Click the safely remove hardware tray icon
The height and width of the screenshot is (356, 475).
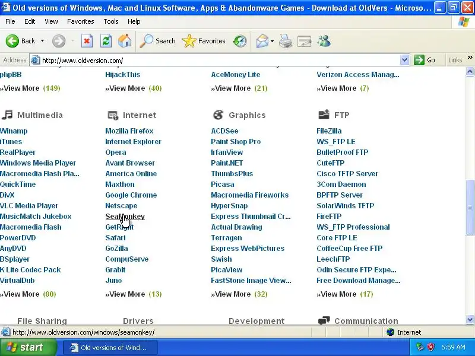click(420, 347)
